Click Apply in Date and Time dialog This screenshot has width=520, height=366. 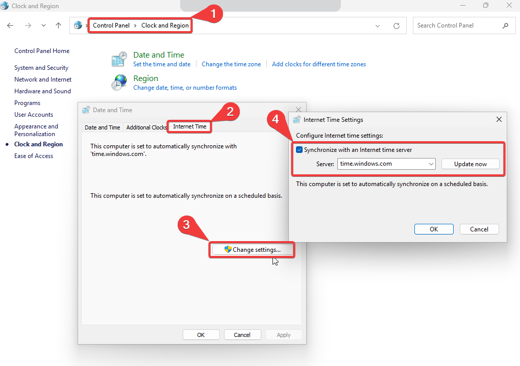click(x=284, y=335)
